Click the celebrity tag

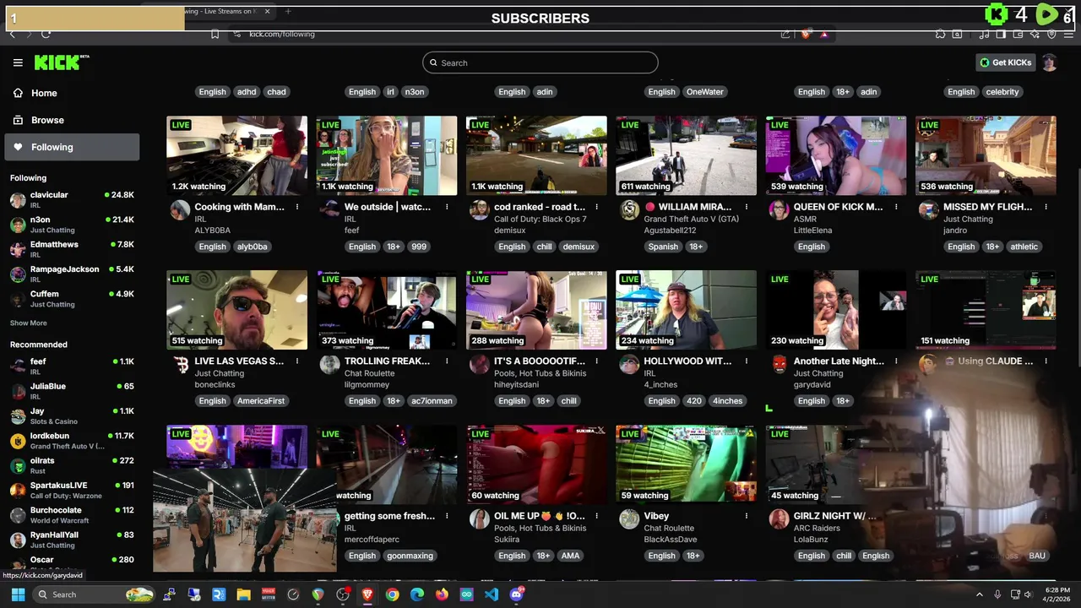(x=1002, y=92)
